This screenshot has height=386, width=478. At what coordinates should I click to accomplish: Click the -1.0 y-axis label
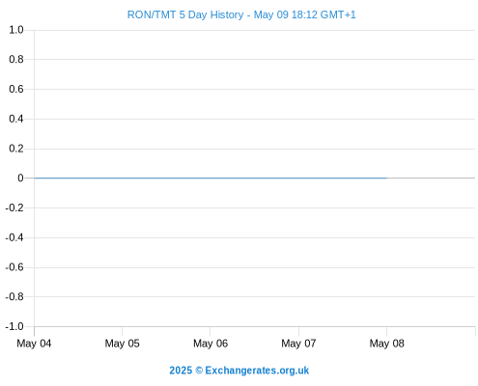(14, 326)
